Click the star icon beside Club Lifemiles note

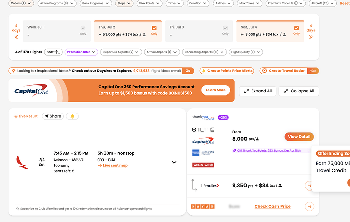(17, 209)
